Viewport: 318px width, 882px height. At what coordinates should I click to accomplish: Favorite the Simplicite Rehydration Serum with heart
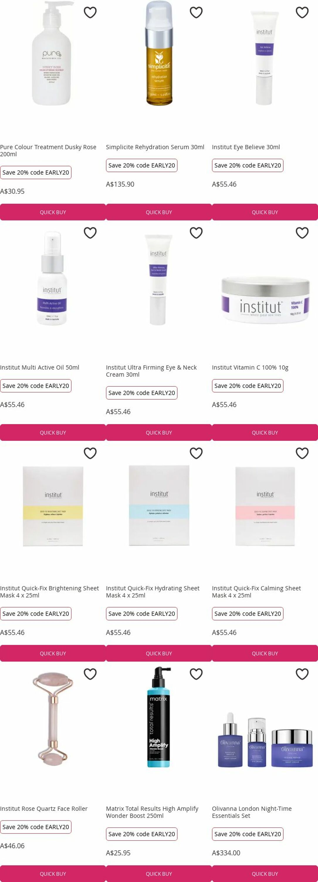coord(196,13)
